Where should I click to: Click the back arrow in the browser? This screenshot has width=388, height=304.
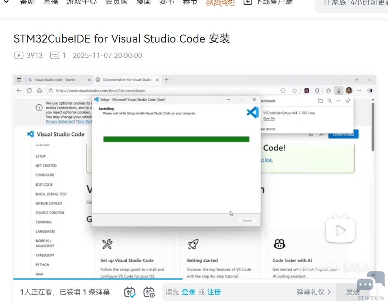point(19,90)
